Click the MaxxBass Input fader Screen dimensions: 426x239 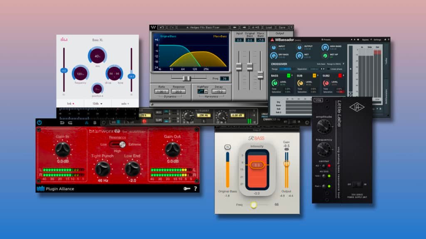coord(239,67)
